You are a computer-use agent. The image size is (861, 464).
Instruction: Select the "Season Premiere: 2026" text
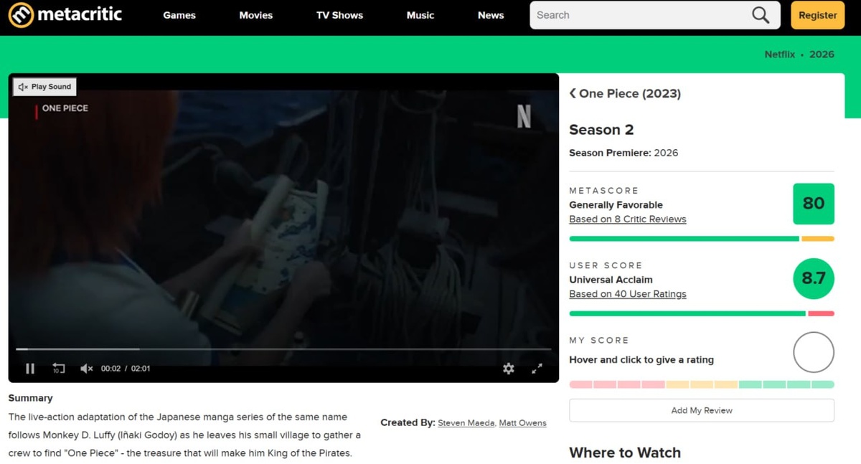[624, 153]
